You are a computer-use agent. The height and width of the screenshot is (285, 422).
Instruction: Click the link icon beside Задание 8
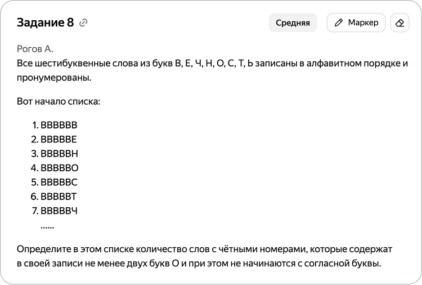pyautogui.click(x=83, y=23)
